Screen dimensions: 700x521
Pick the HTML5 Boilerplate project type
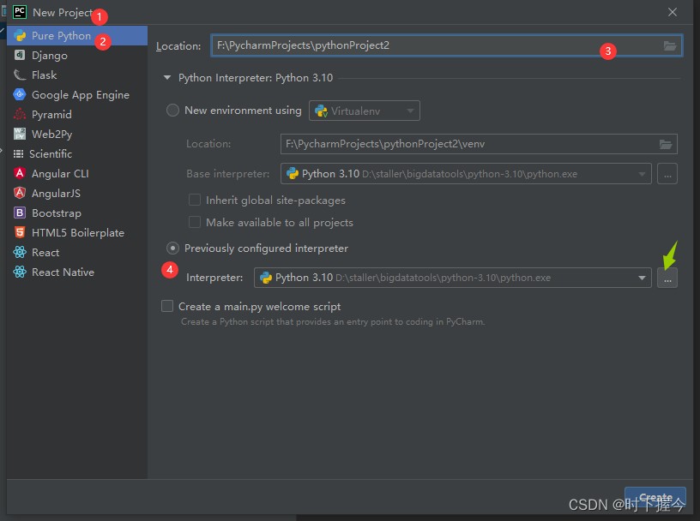[x=77, y=232]
